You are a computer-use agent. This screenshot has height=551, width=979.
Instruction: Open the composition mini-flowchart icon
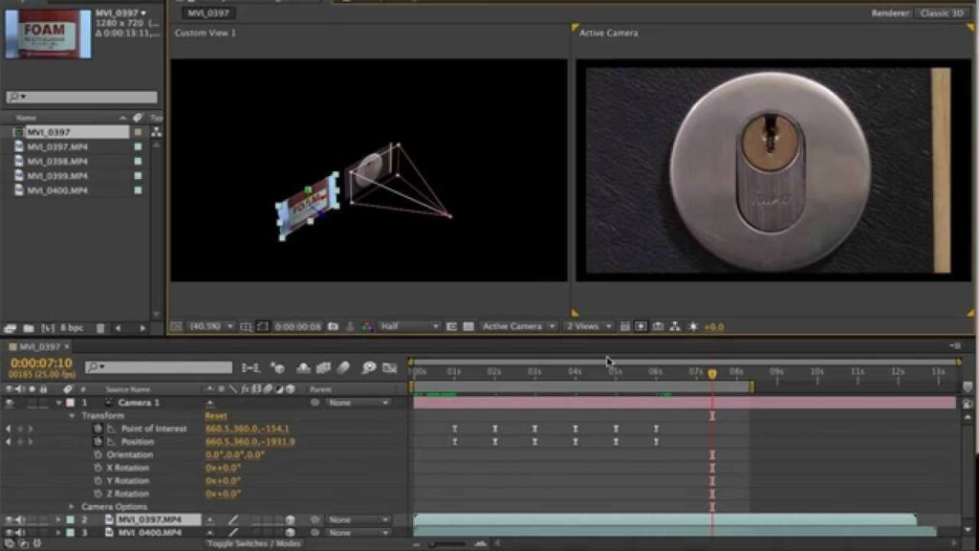coord(250,367)
